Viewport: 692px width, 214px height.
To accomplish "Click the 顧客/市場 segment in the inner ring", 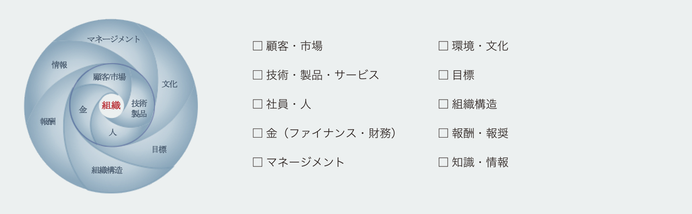I will point(109,77).
